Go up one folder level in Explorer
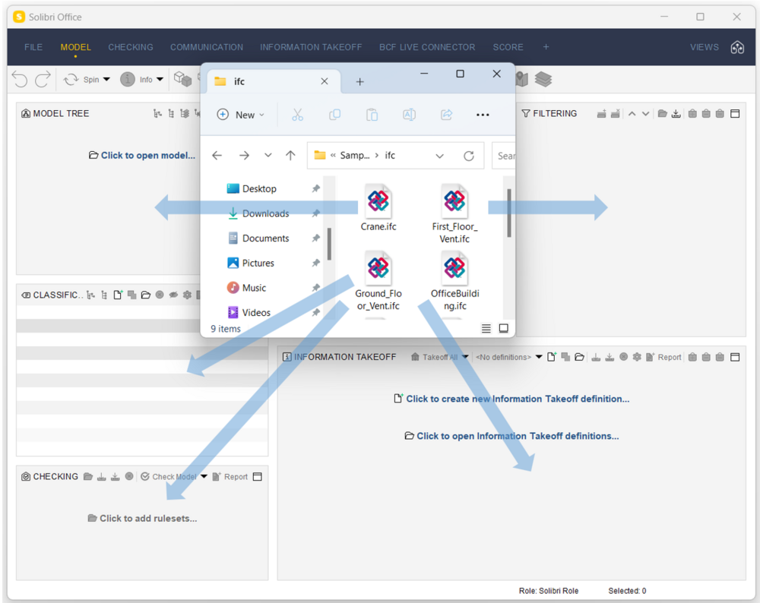The image size is (760, 603). [x=290, y=156]
